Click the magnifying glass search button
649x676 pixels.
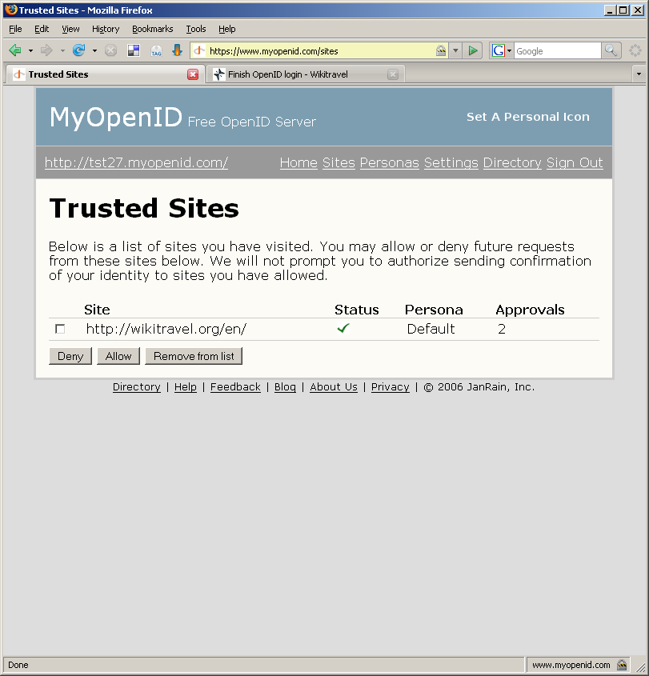(611, 51)
